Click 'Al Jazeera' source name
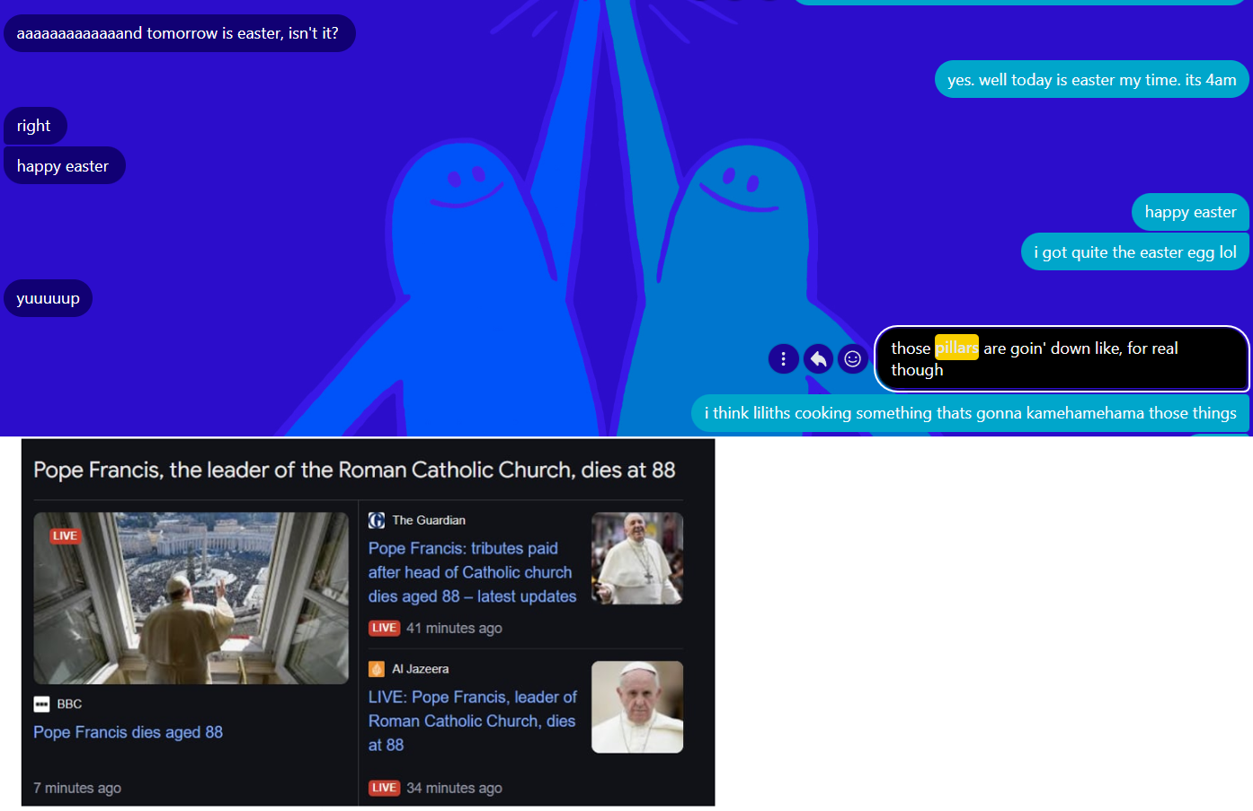Viewport: 1253px width, 811px height. pos(421,669)
